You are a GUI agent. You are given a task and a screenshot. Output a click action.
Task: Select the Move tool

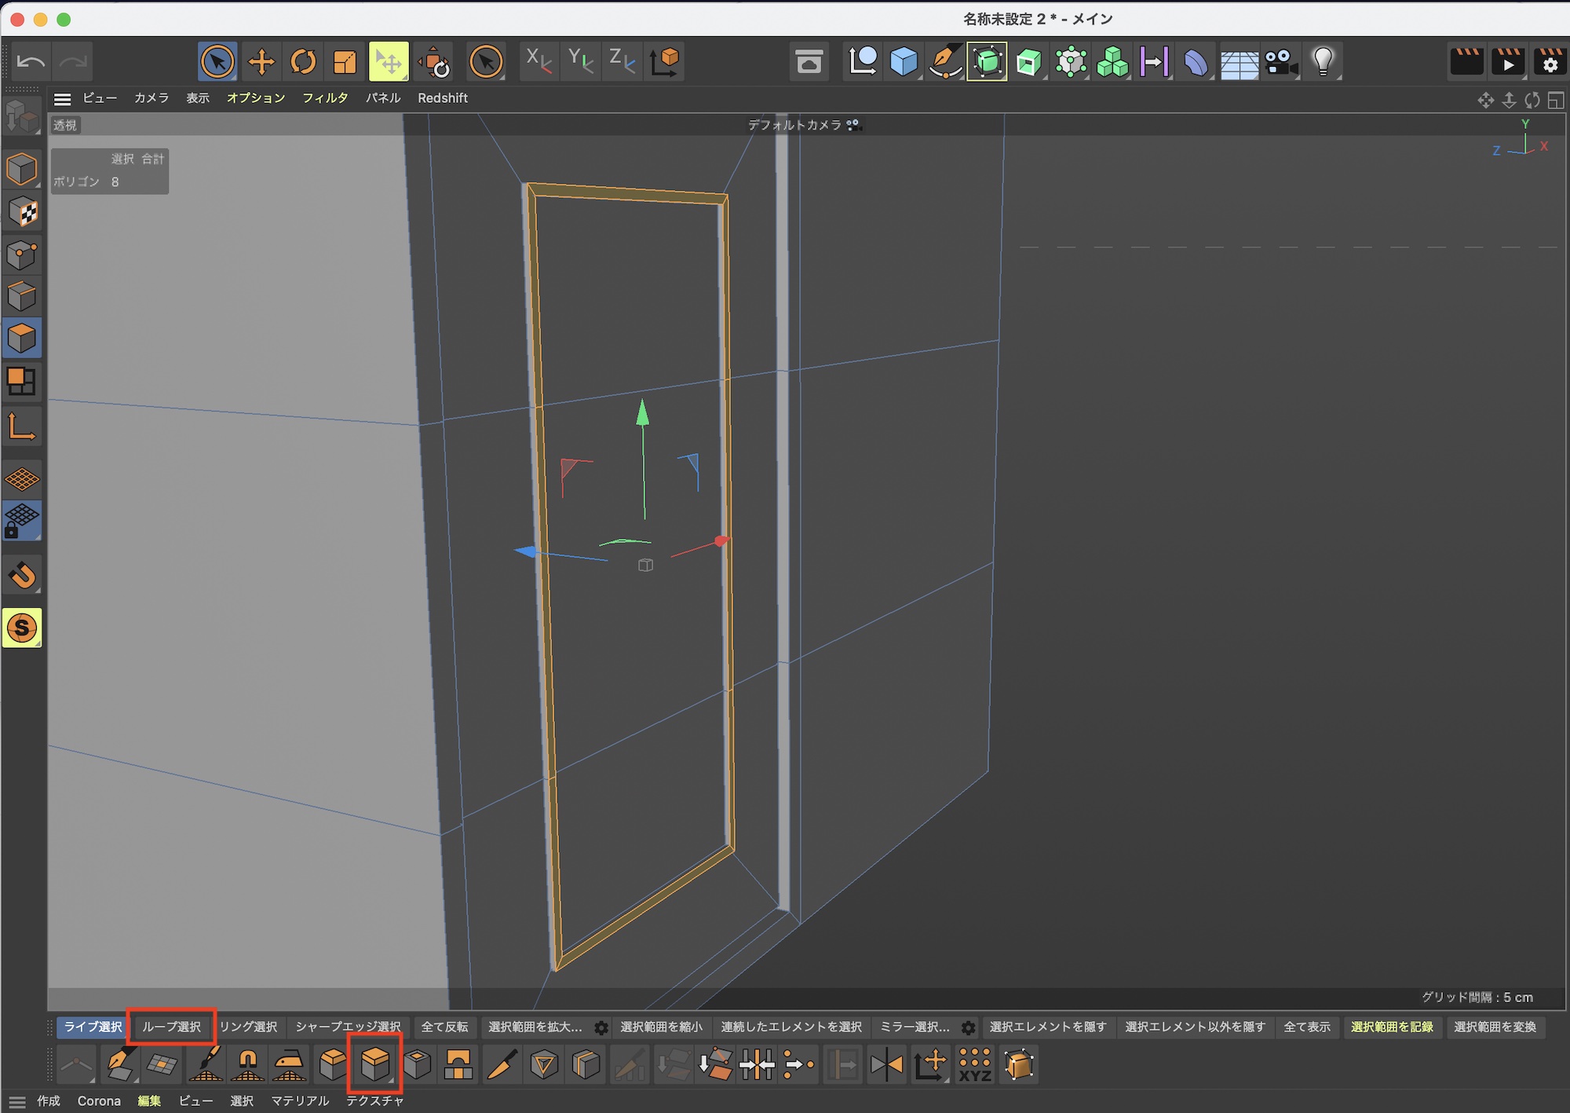261,61
